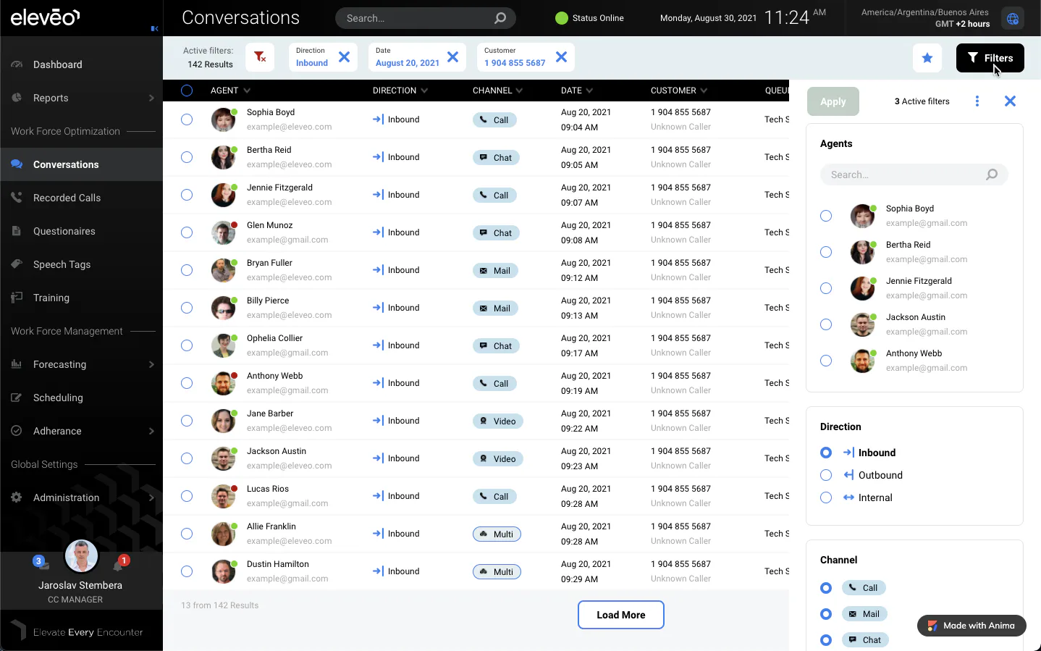Click the Call channel badge for Sophia Boyd
The width and height of the screenshot is (1041, 651).
point(494,120)
